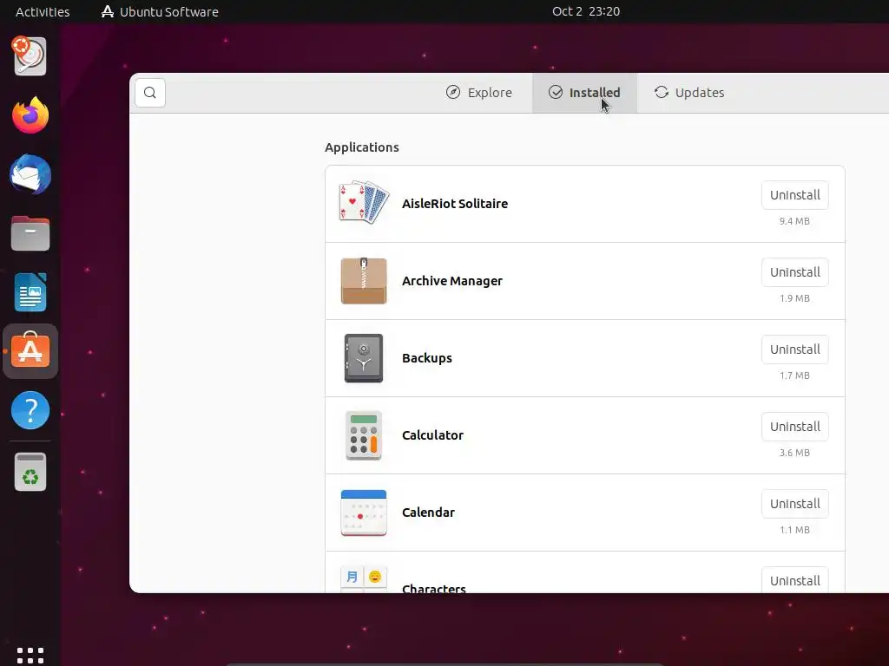Open the Ubuntu Software app menu
Viewport: 889px width, 666px height.
(x=160, y=12)
